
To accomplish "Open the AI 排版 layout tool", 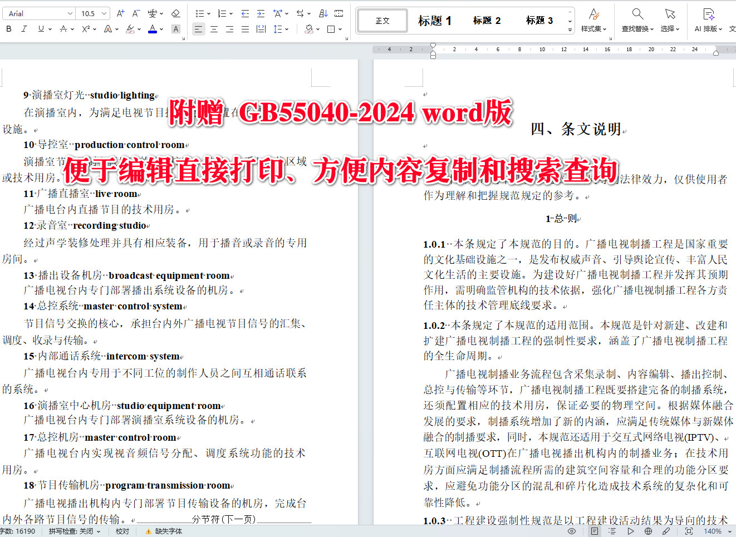I will [708, 18].
